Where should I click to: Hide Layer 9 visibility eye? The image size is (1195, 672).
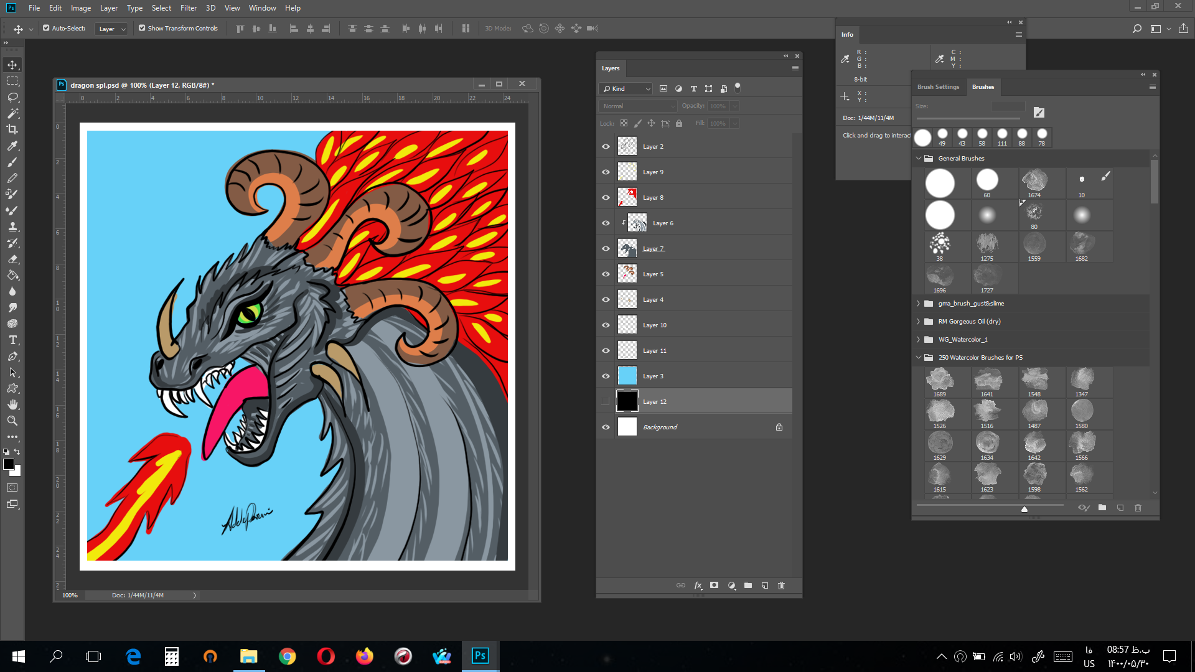(x=606, y=172)
